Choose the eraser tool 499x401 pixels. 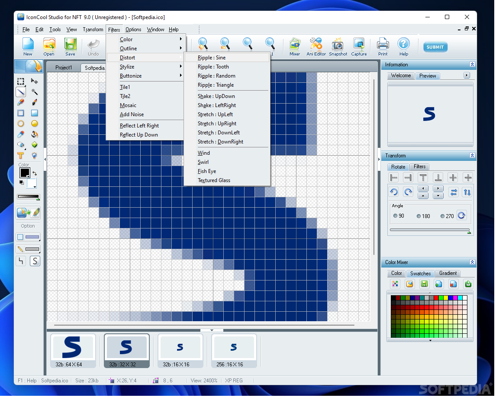tap(21, 146)
